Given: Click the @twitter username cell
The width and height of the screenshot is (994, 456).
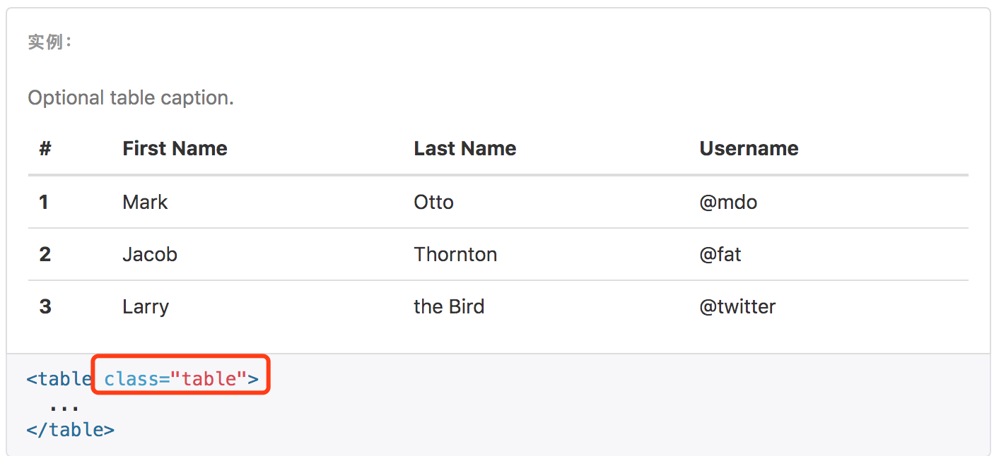Looking at the screenshot, I should pyautogui.click(x=737, y=306).
